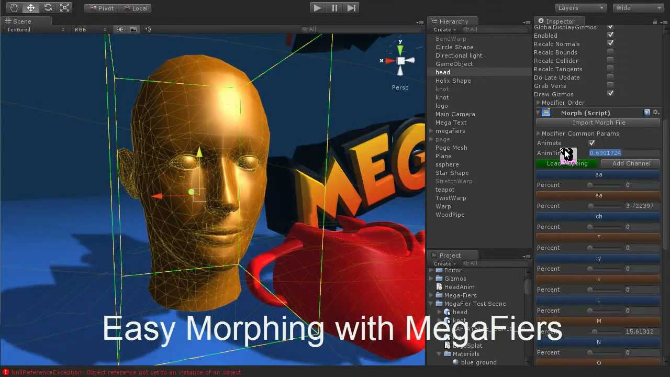Toggle scene lighting sun icon
This screenshot has height=377, width=670.
click(120, 30)
